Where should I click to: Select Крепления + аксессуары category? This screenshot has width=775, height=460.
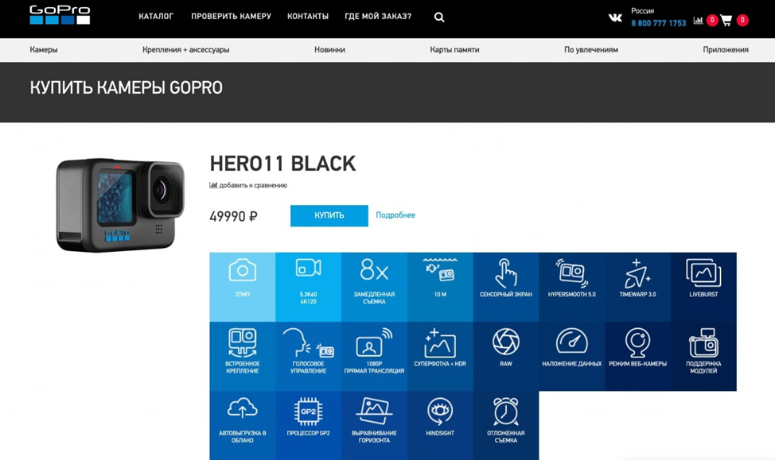tap(186, 49)
